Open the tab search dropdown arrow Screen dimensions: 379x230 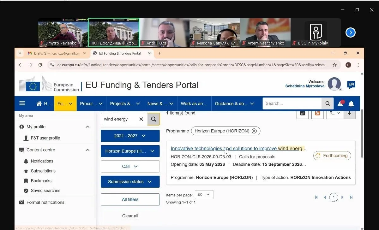(20, 53)
